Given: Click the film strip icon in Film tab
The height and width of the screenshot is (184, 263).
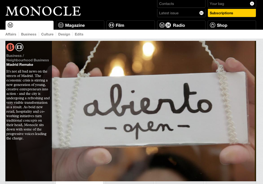Looking at the screenshot, I should point(111,25).
